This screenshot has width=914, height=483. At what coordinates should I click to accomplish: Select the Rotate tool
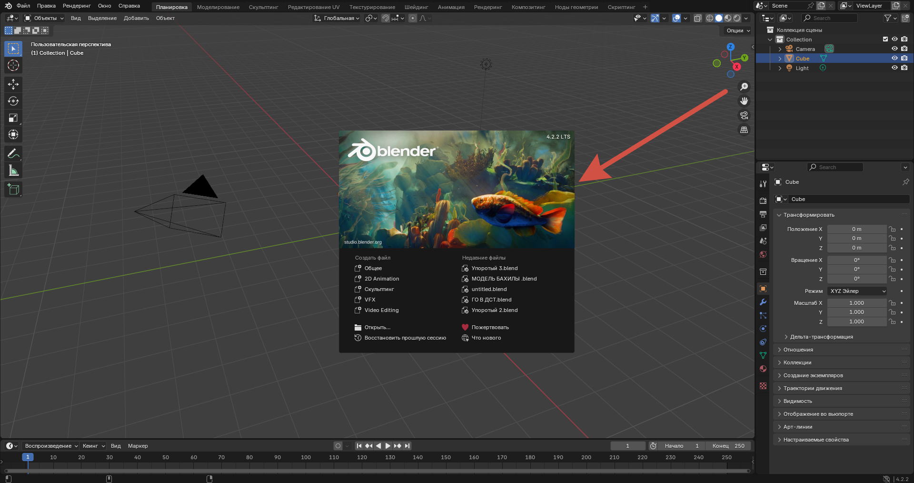click(13, 101)
